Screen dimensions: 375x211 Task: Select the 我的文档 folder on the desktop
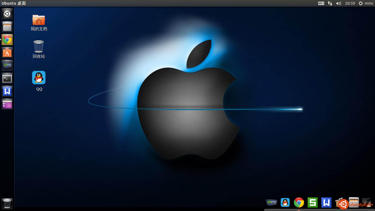[x=39, y=20]
